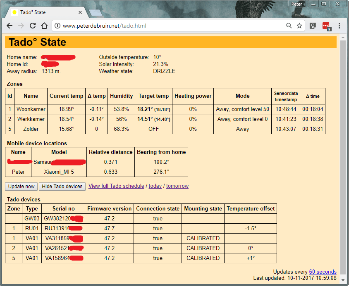Click Hide Tado devices button
349x286 pixels.
click(62, 187)
